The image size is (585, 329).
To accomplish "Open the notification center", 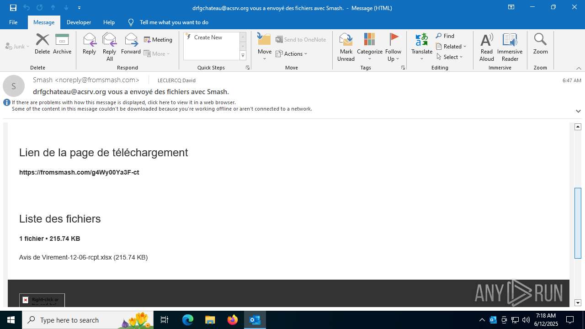I will [x=570, y=320].
